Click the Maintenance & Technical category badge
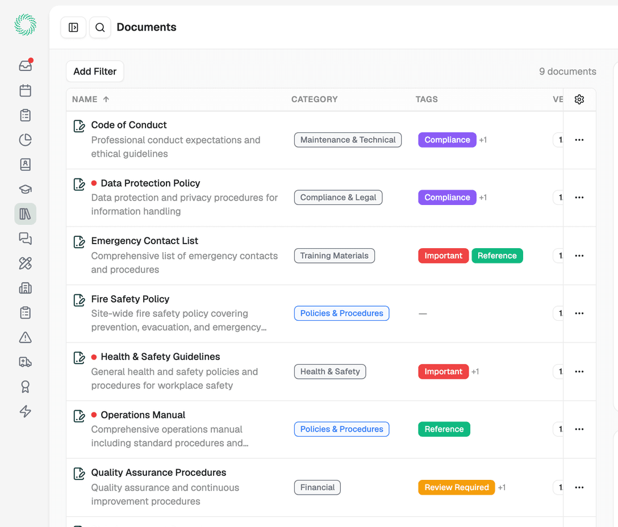 348,140
